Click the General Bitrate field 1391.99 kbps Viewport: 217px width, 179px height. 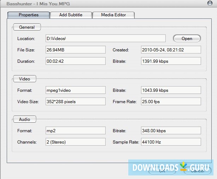pyautogui.click(x=171, y=61)
